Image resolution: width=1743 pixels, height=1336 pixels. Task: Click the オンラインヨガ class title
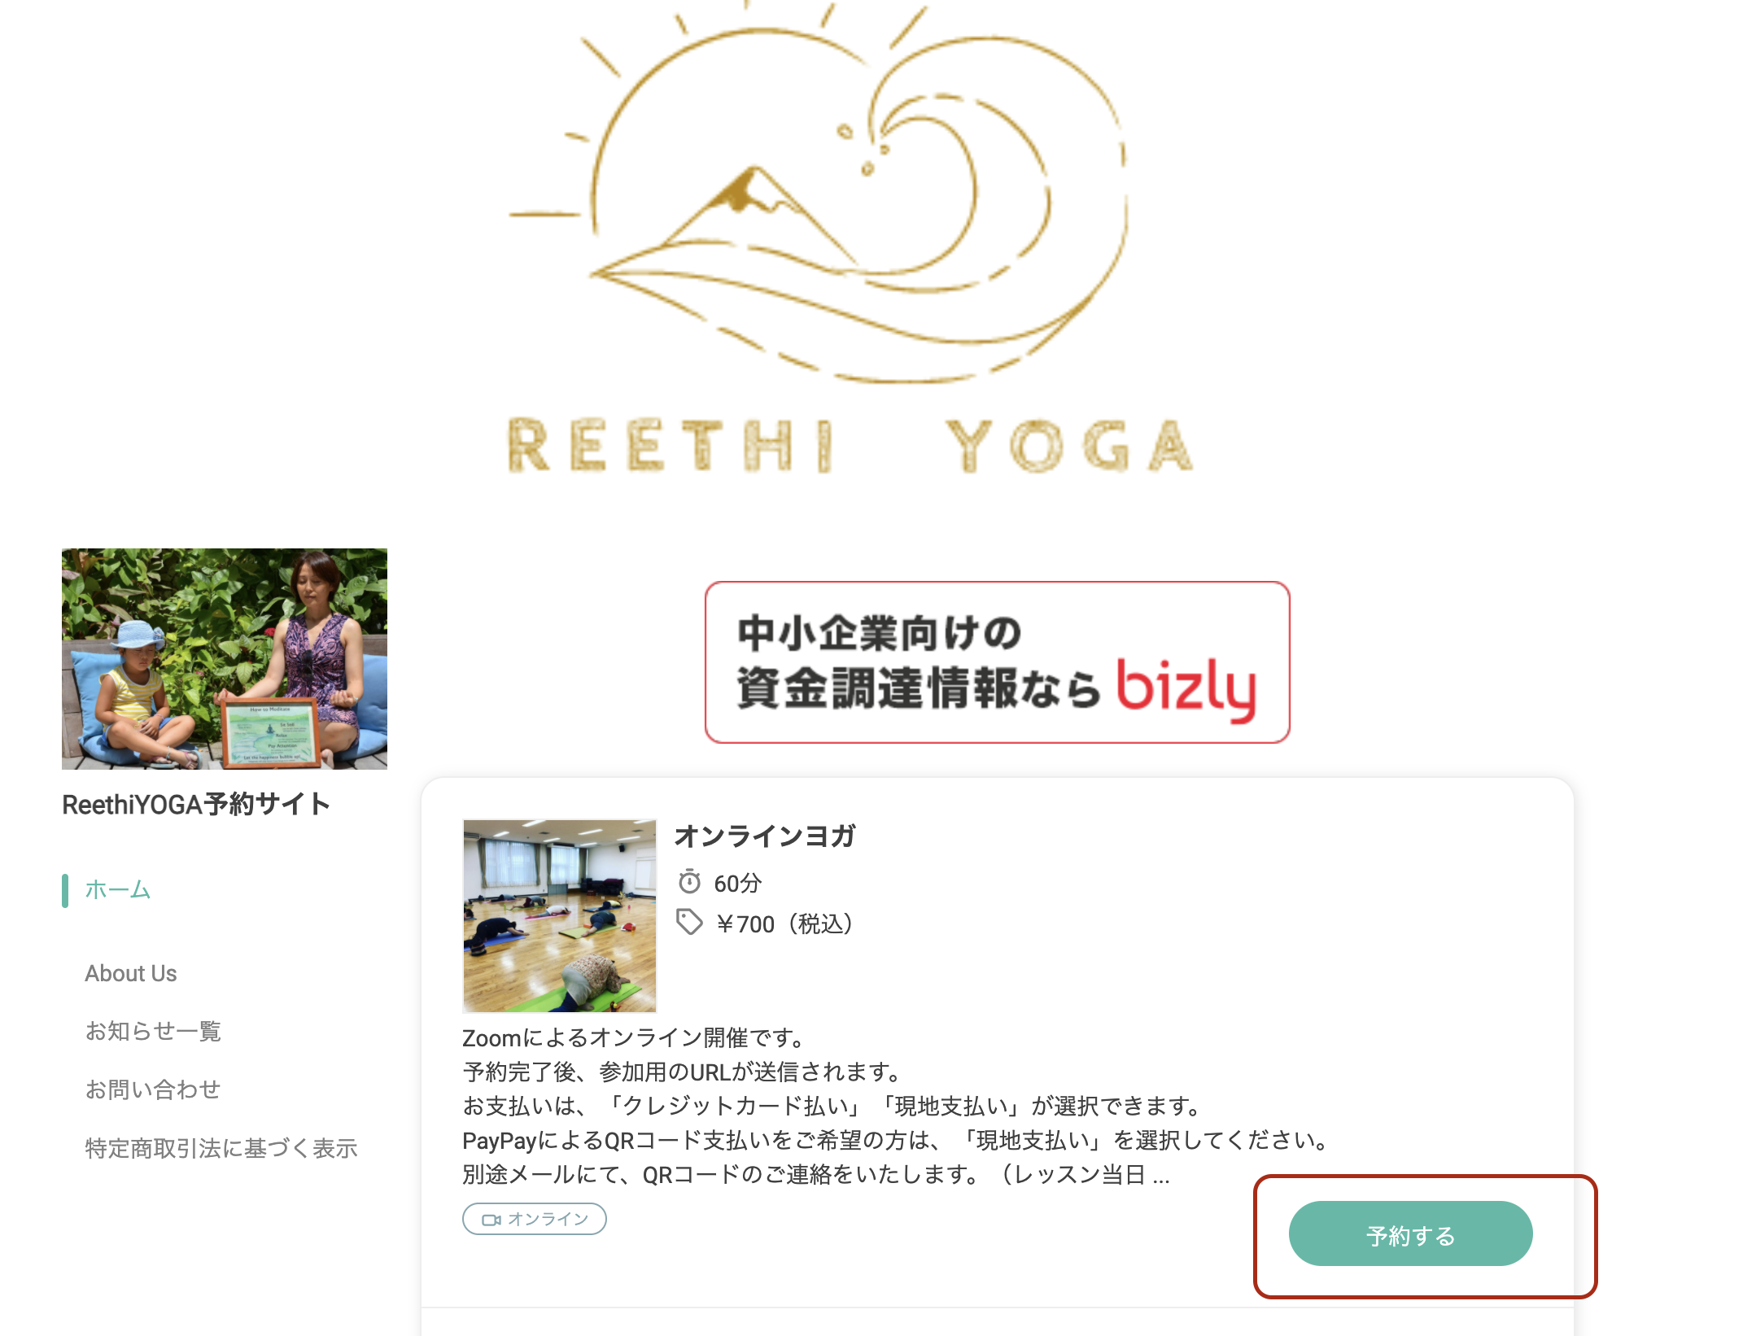[765, 836]
